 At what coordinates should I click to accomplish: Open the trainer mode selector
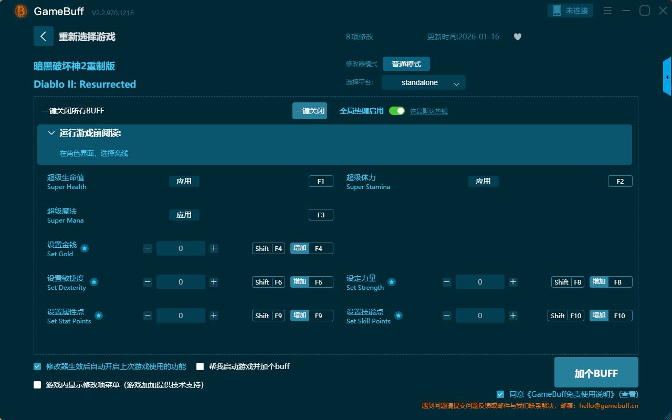[406, 64]
